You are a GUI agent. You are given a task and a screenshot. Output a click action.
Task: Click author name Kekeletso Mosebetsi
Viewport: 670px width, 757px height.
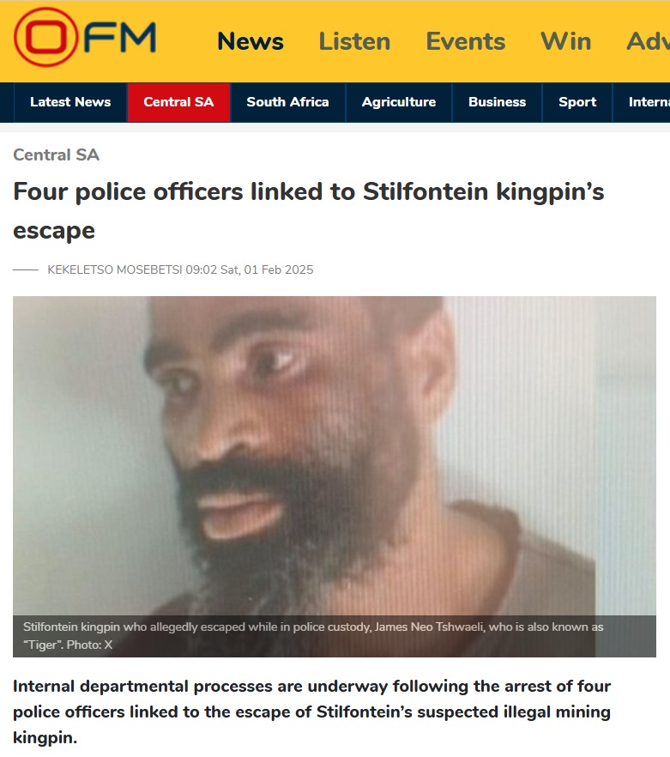pos(115,269)
